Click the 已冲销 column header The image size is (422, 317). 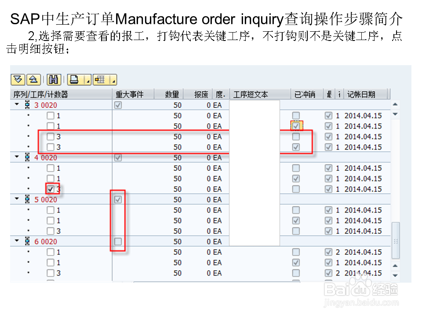point(307,94)
